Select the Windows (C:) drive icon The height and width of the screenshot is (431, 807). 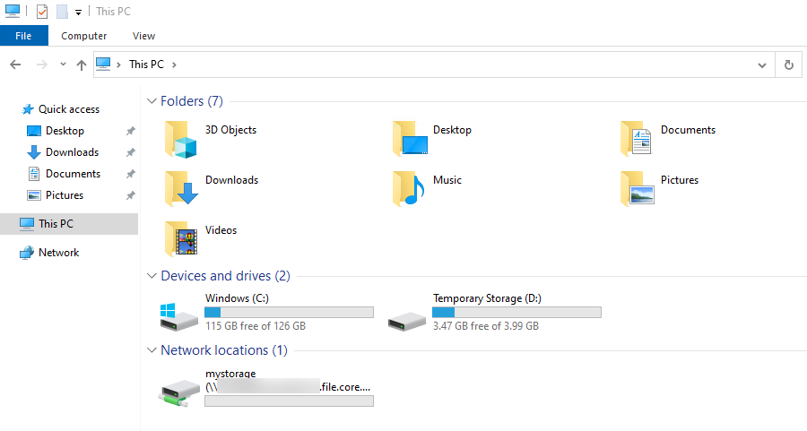pos(178,317)
